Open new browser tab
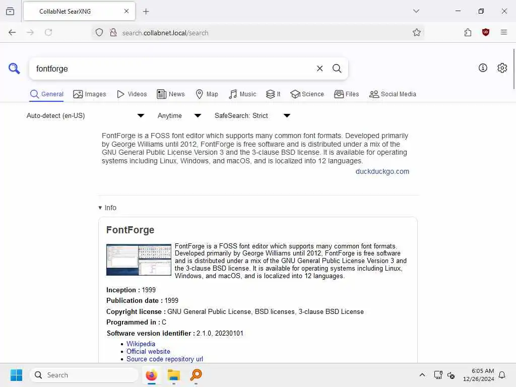 pyautogui.click(x=146, y=12)
